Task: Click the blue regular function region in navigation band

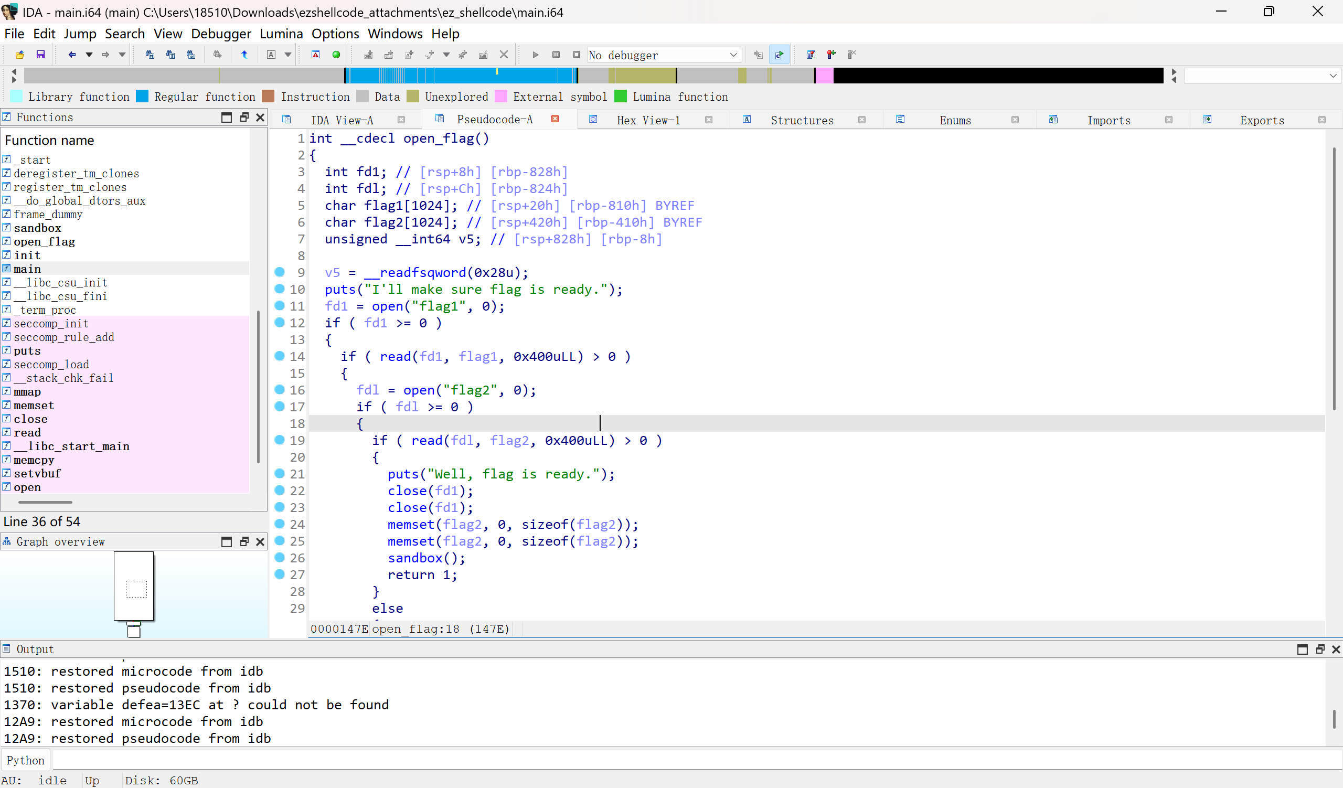Action: [461, 76]
